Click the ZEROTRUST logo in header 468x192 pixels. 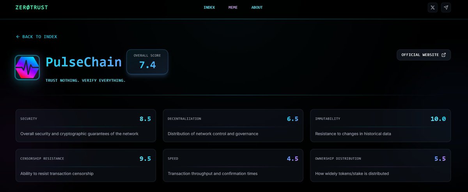pyautogui.click(x=32, y=7)
